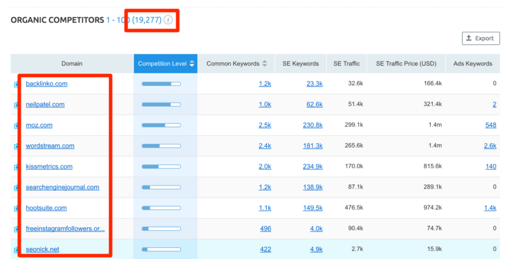Viewport: 505px width, 259px height.
Task: Export the organic competitors table
Action: pyautogui.click(x=480, y=38)
